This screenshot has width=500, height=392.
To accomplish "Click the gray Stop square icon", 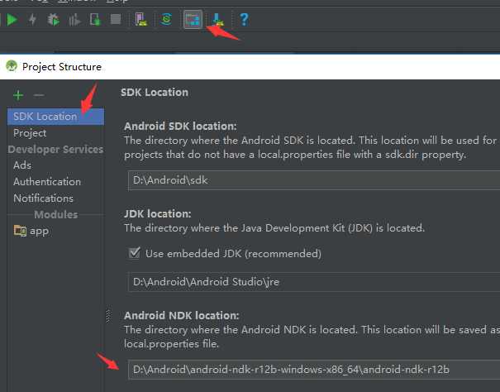I will 116,19.
